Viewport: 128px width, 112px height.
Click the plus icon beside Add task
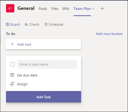coord(12,44)
